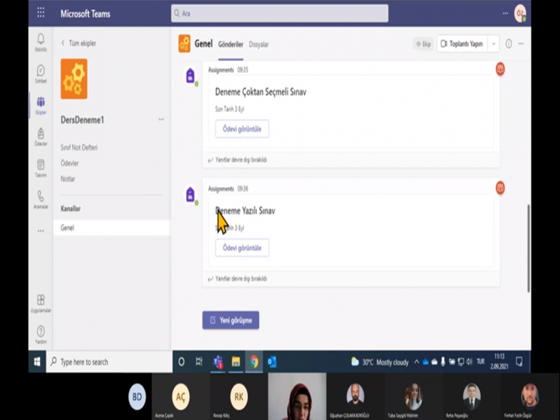Open the channel info icon

[x=508, y=44]
